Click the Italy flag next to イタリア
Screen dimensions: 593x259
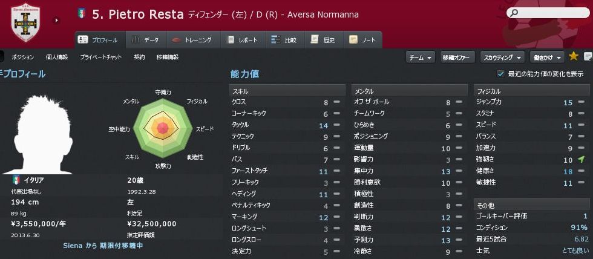pyautogui.click(x=16, y=180)
